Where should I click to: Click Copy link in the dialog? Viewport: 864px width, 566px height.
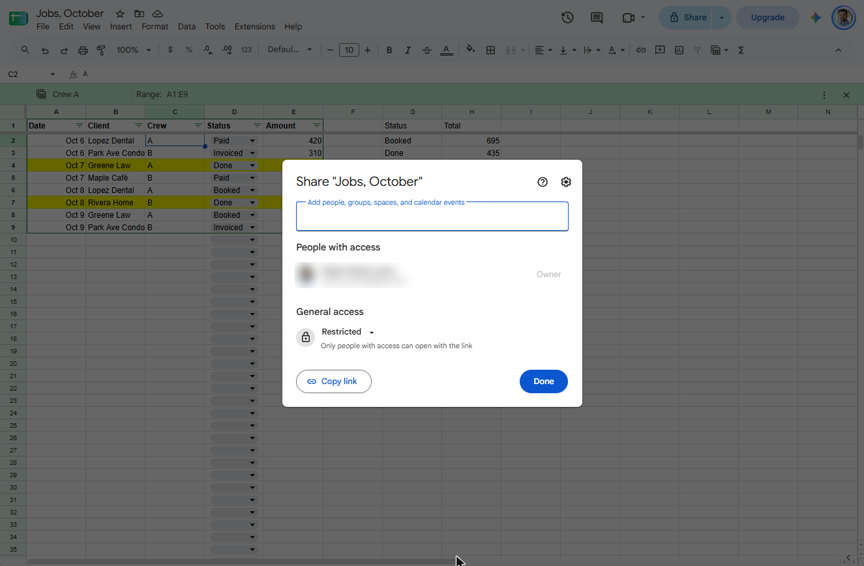pyautogui.click(x=333, y=381)
